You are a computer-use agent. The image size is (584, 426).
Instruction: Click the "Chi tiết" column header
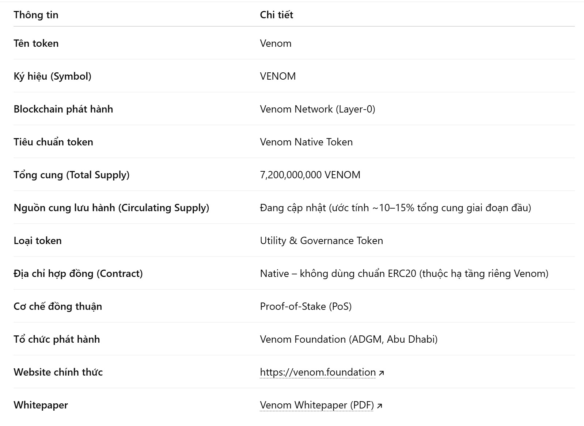pos(276,15)
